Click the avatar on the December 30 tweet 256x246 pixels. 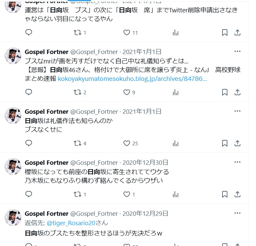pyautogui.click(x=13, y=166)
